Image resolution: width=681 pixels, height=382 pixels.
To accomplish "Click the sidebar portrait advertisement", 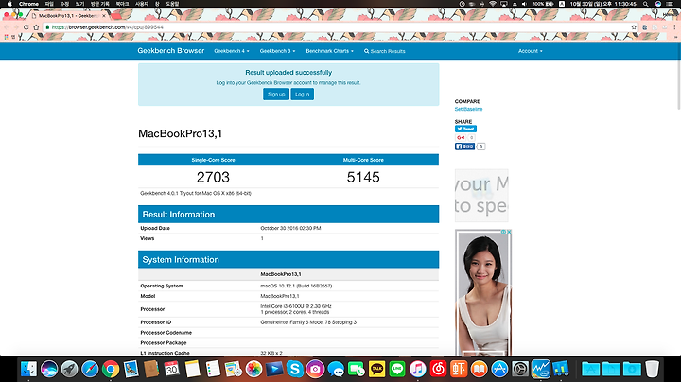I will point(483,294).
